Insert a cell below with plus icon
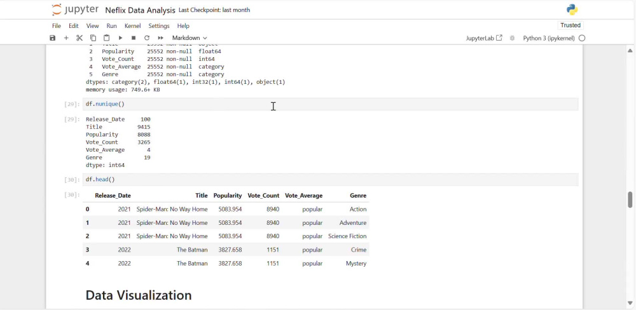The height and width of the screenshot is (310, 636). [66, 37]
